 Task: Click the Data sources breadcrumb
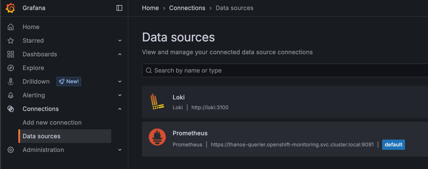[234, 8]
